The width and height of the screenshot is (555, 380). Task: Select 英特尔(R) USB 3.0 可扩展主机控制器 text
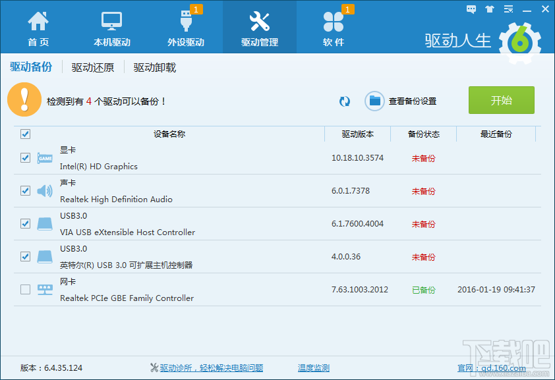pyautogui.click(x=126, y=265)
